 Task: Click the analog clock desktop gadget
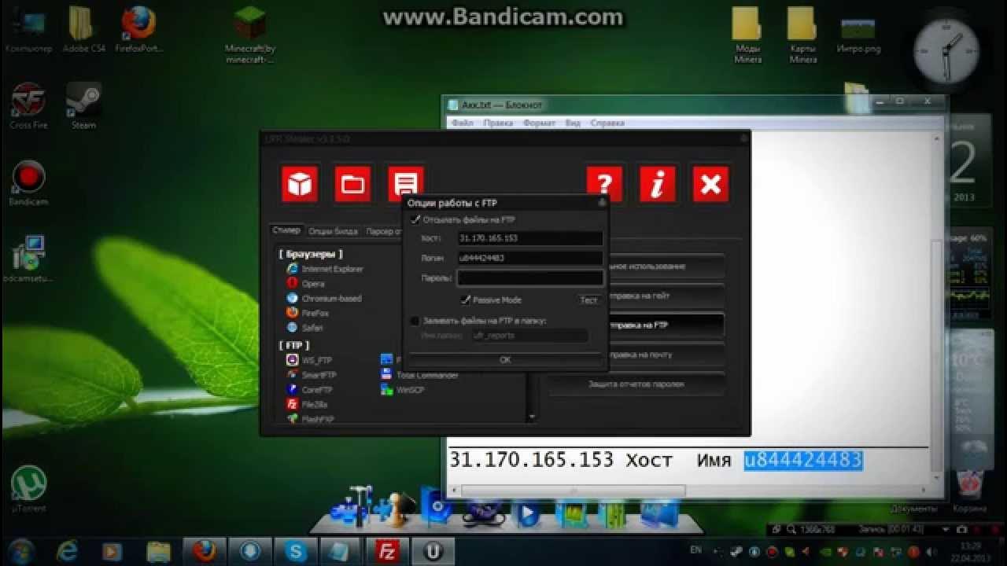click(x=946, y=52)
